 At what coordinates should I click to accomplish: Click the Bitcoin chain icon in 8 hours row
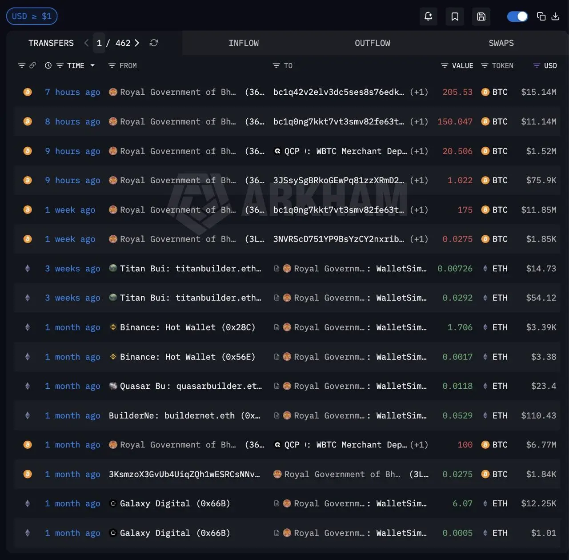[28, 121]
